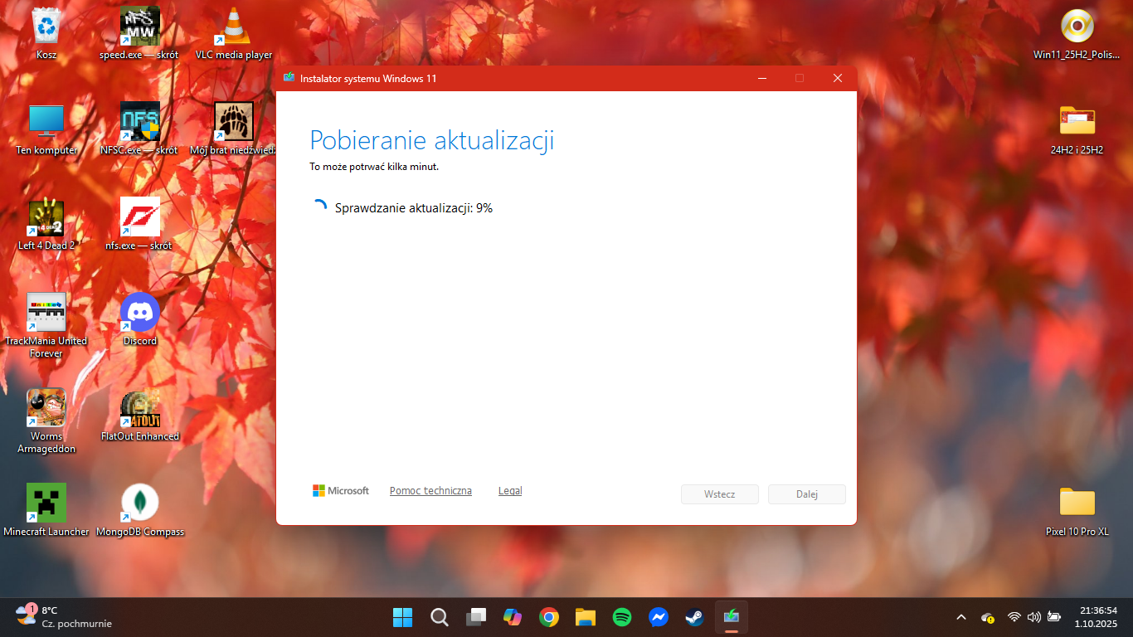The height and width of the screenshot is (637, 1133).
Task: Open the Pomoc techniczna link
Action: pyautogui.click(x=430, y=491)
